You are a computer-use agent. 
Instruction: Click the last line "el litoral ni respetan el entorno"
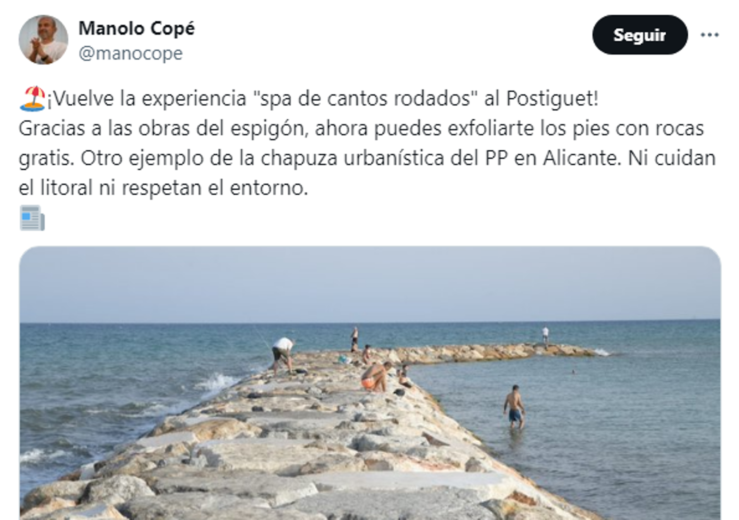[x=163, y=188]
